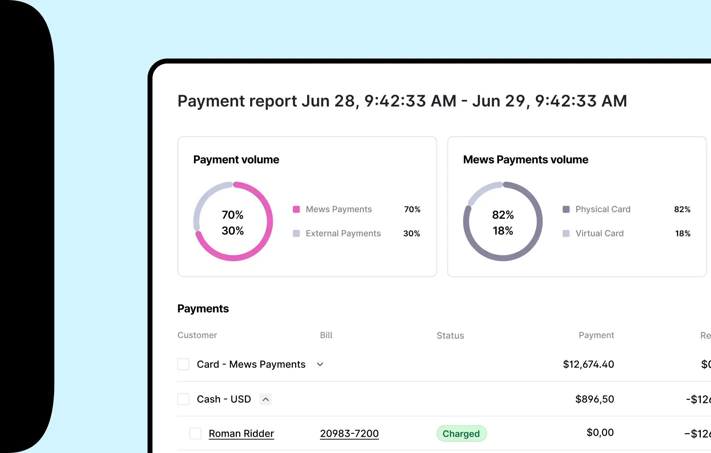Click the Cash - USD label
This screenshot has width=711, height=453.
224,399
